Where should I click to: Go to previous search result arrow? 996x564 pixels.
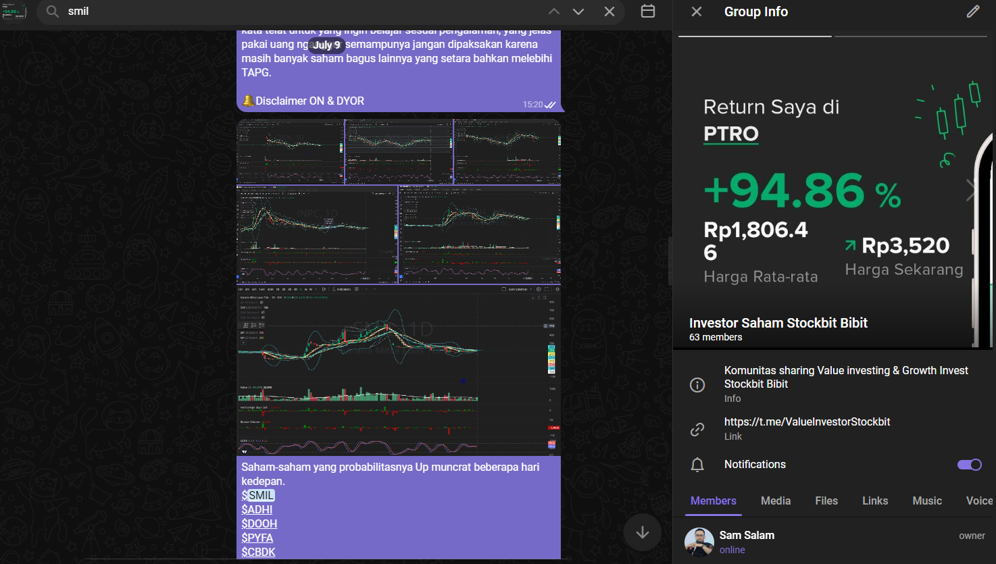(554, 11)
